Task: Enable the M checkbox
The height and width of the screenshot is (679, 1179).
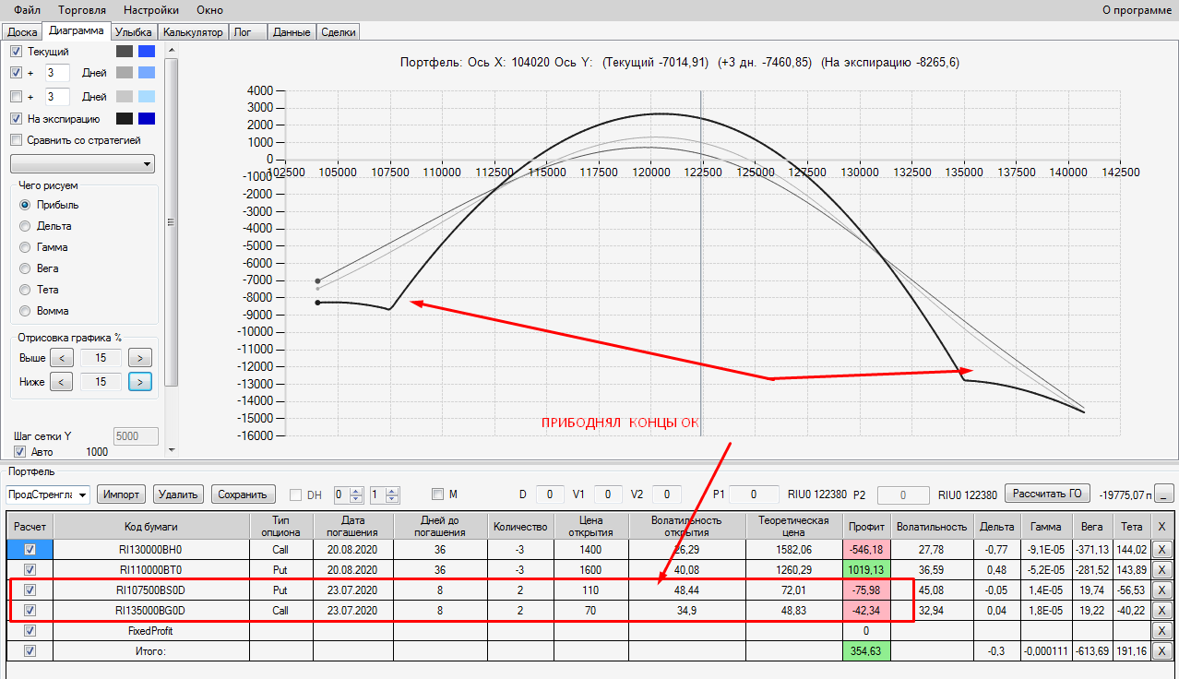Action: 438,494
